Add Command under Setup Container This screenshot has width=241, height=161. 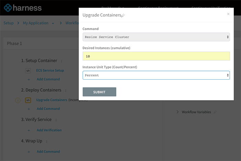[48, 79]
